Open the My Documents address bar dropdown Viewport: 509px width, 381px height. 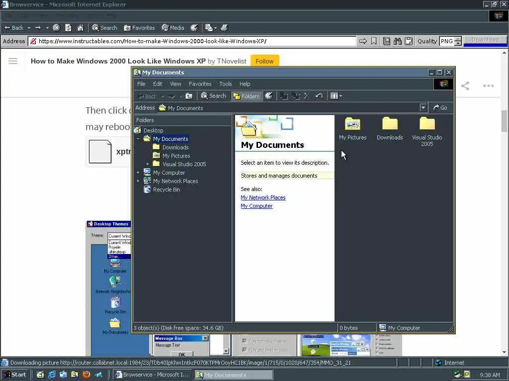coord(423,108)
